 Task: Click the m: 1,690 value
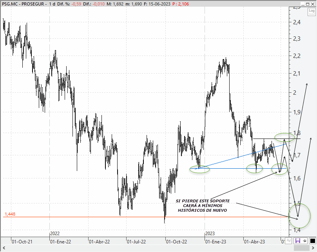[134, 4]
